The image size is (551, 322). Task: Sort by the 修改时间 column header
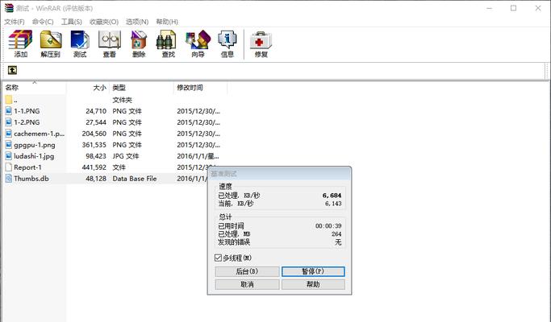click(x=200, y=88)
